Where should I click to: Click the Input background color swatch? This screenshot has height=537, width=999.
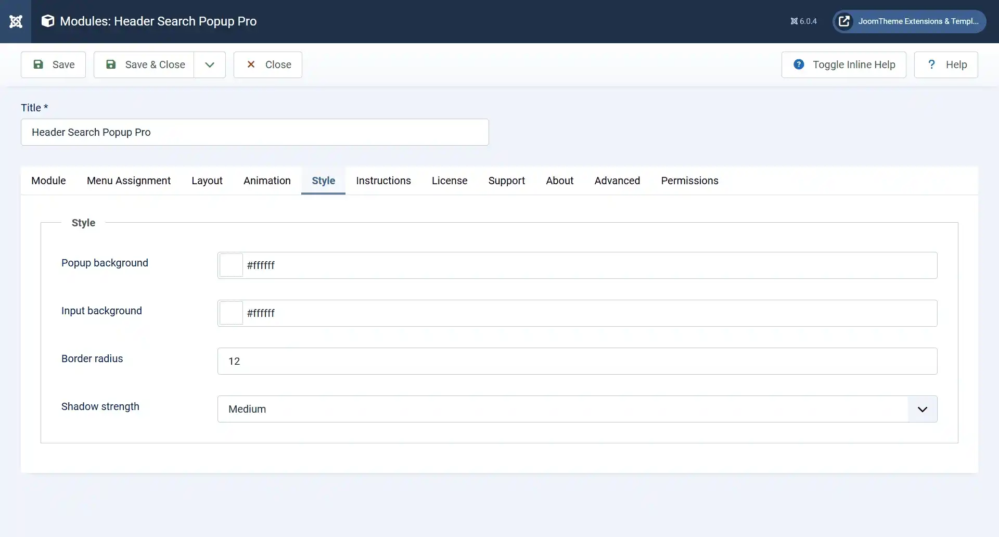[x=231, y=313]
